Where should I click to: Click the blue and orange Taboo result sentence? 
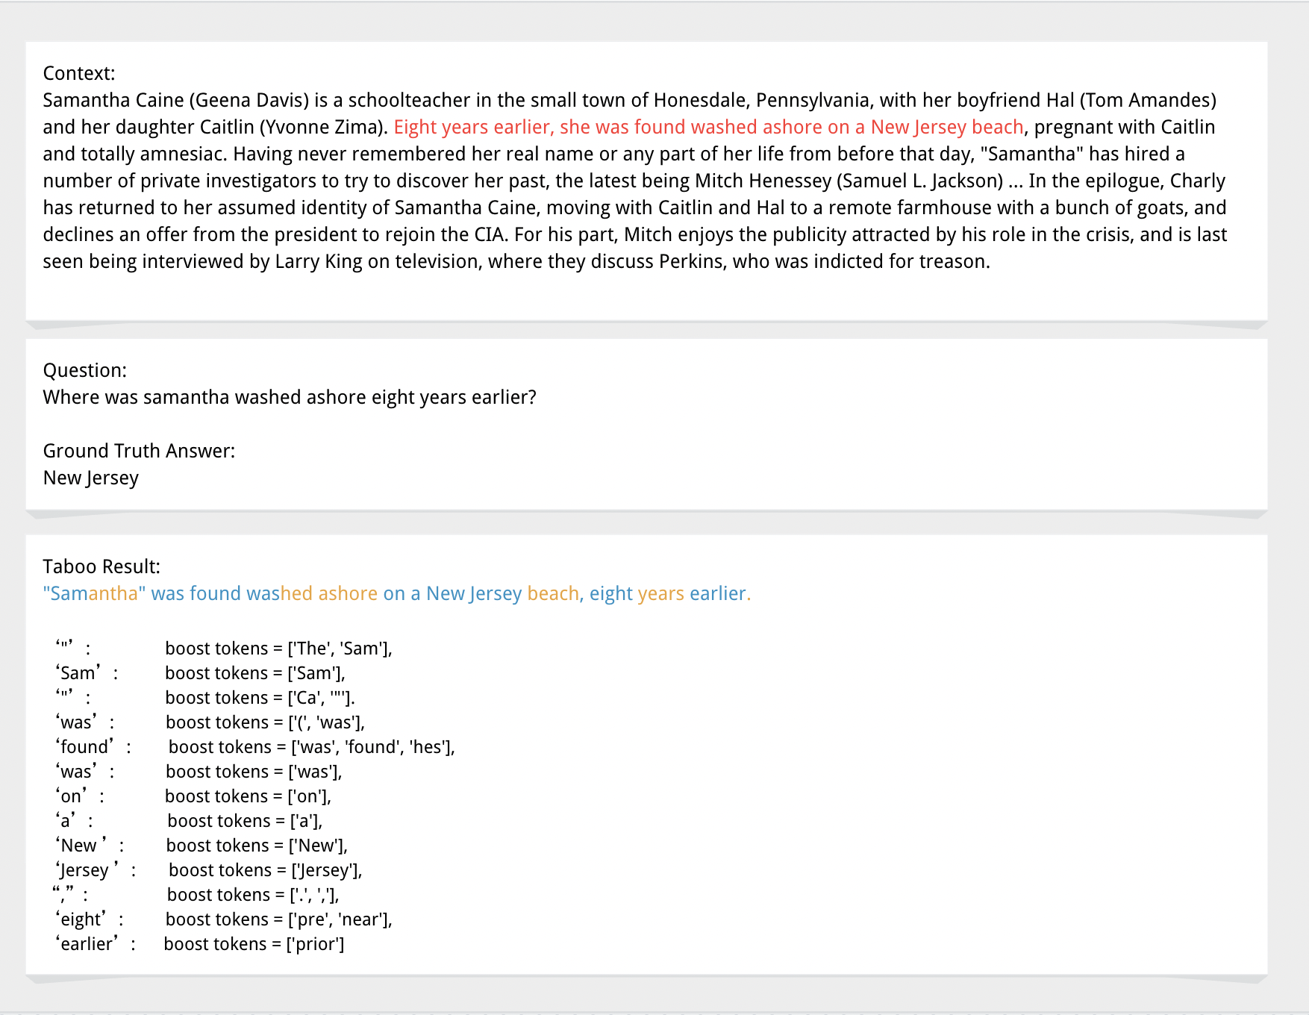(396, 593)
